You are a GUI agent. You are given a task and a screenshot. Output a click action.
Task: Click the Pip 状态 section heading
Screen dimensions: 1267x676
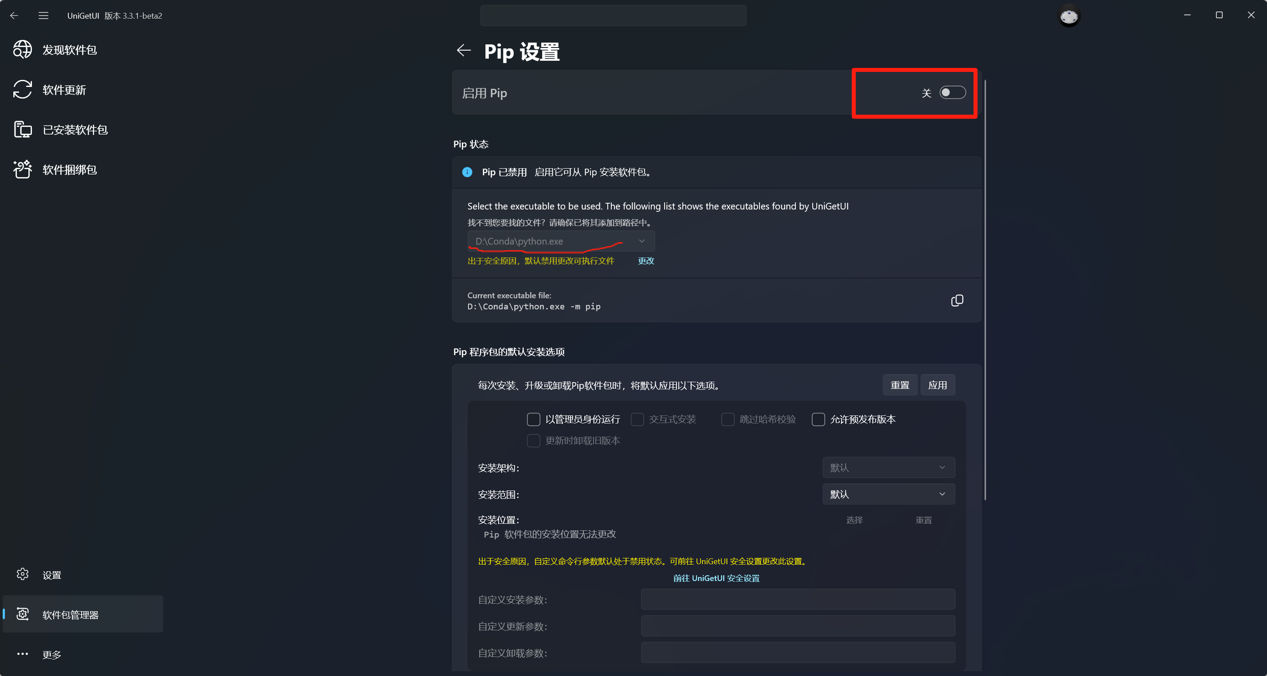coord(471,144)
